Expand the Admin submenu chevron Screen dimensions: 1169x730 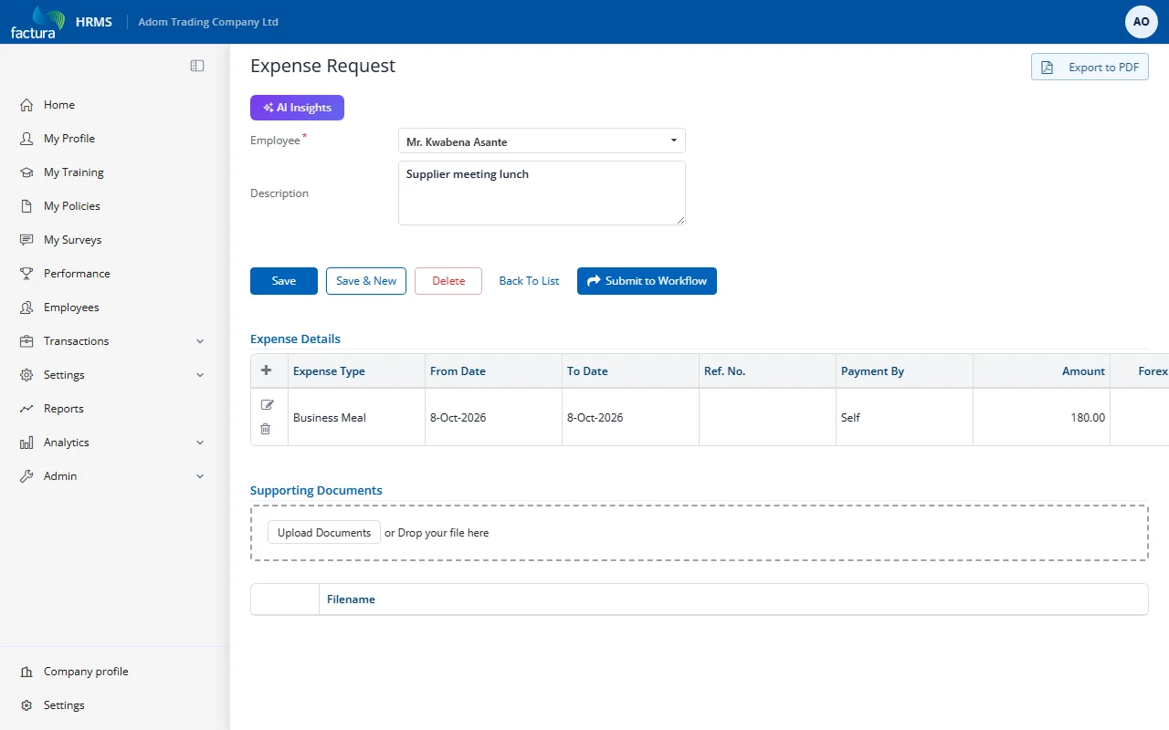pos(200,476)
